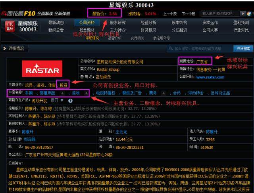Expand plus after 票务 product
This screenshot has height=193, width=254.
pos(164,93)
